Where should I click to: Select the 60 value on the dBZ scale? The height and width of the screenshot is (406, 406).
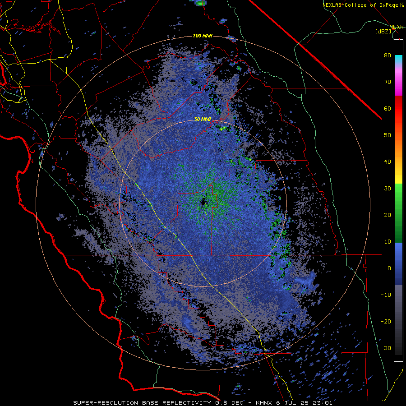click(x=388, y=108)
